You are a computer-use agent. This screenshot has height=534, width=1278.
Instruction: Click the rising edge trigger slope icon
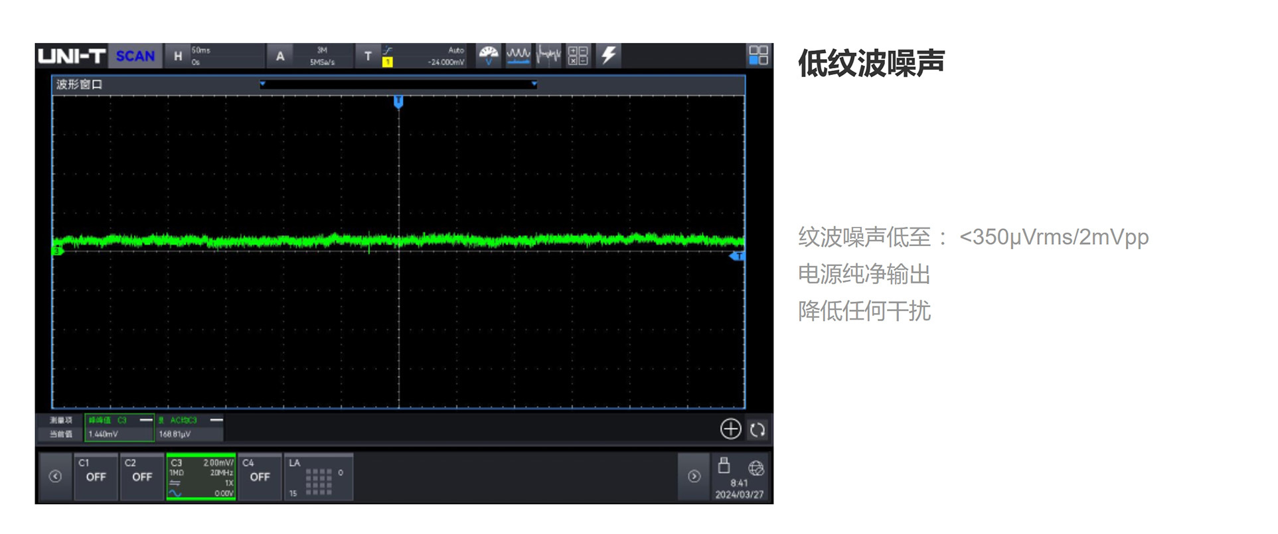point(388,50)
